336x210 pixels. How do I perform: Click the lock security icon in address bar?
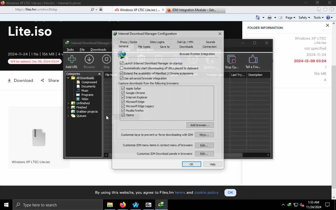[100, 9]
